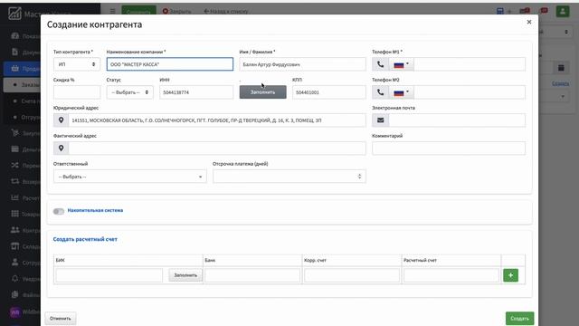Image resolution: width=579 pixels, height=326 pixels.
Task: Open Продажи section in background sidebar
Action: 22,69
